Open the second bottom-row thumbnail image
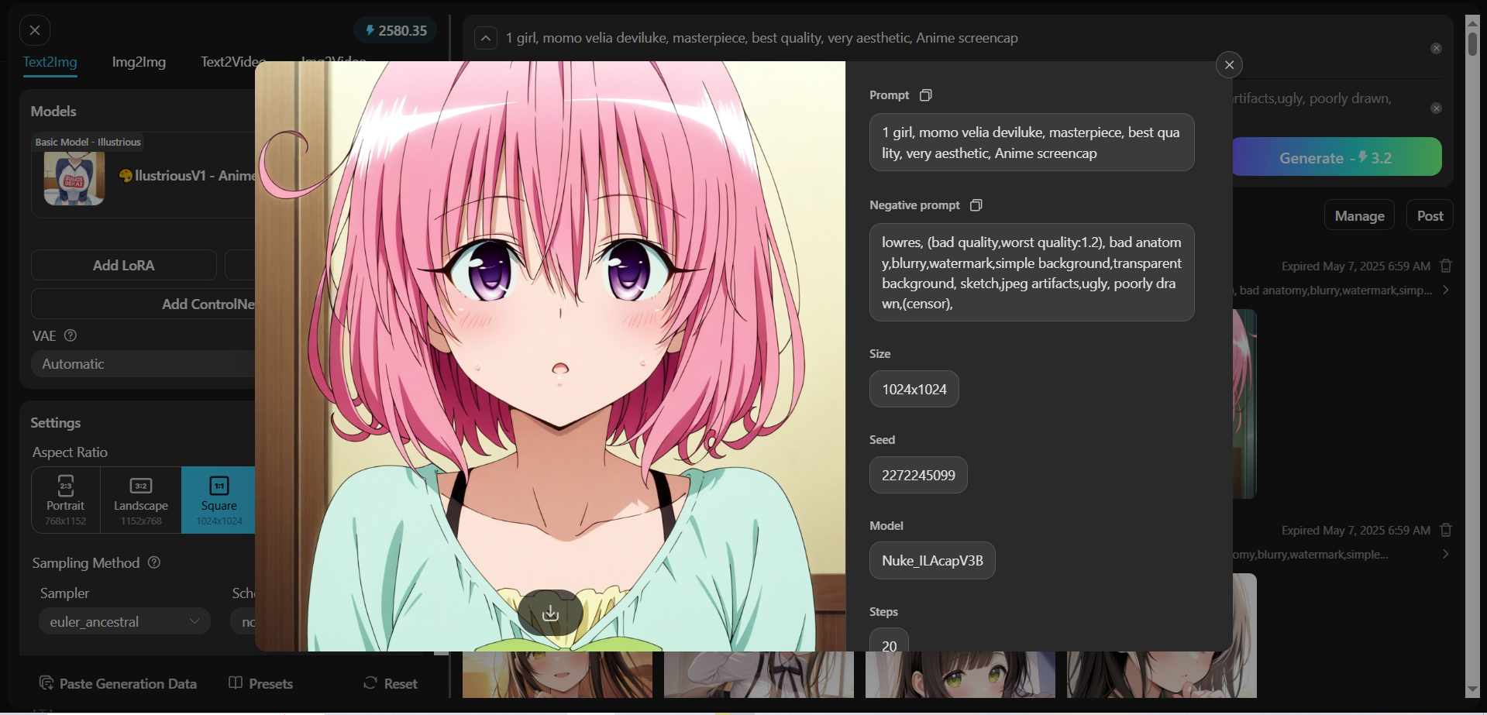1487x715 pixels. pyautogui.click(x=759, y=675)
